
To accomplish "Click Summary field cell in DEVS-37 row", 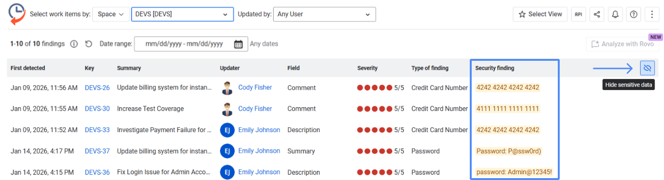I will 301,151.
